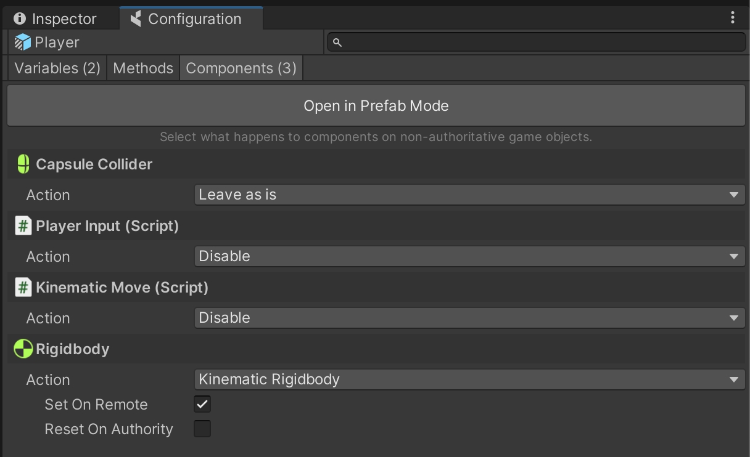Uncheck the Set On Remote checkbox
Viewport: 750px width, 457px height.
202,405
